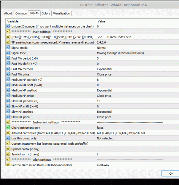This screenshot has width=179, height=185.
Task: Click the 'TFrame-index help' value text
Action: point(119,37)
